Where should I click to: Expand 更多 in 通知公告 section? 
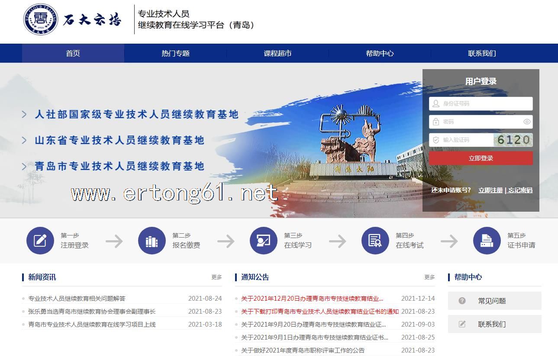coord(429,277)
